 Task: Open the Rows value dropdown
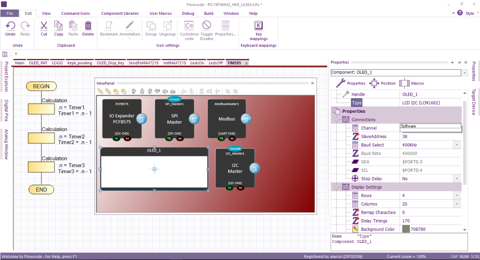[x=457, y=196]
